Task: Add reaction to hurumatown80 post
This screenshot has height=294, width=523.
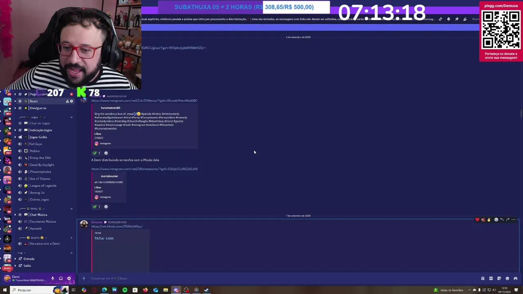Action: [x=106, y=153]
